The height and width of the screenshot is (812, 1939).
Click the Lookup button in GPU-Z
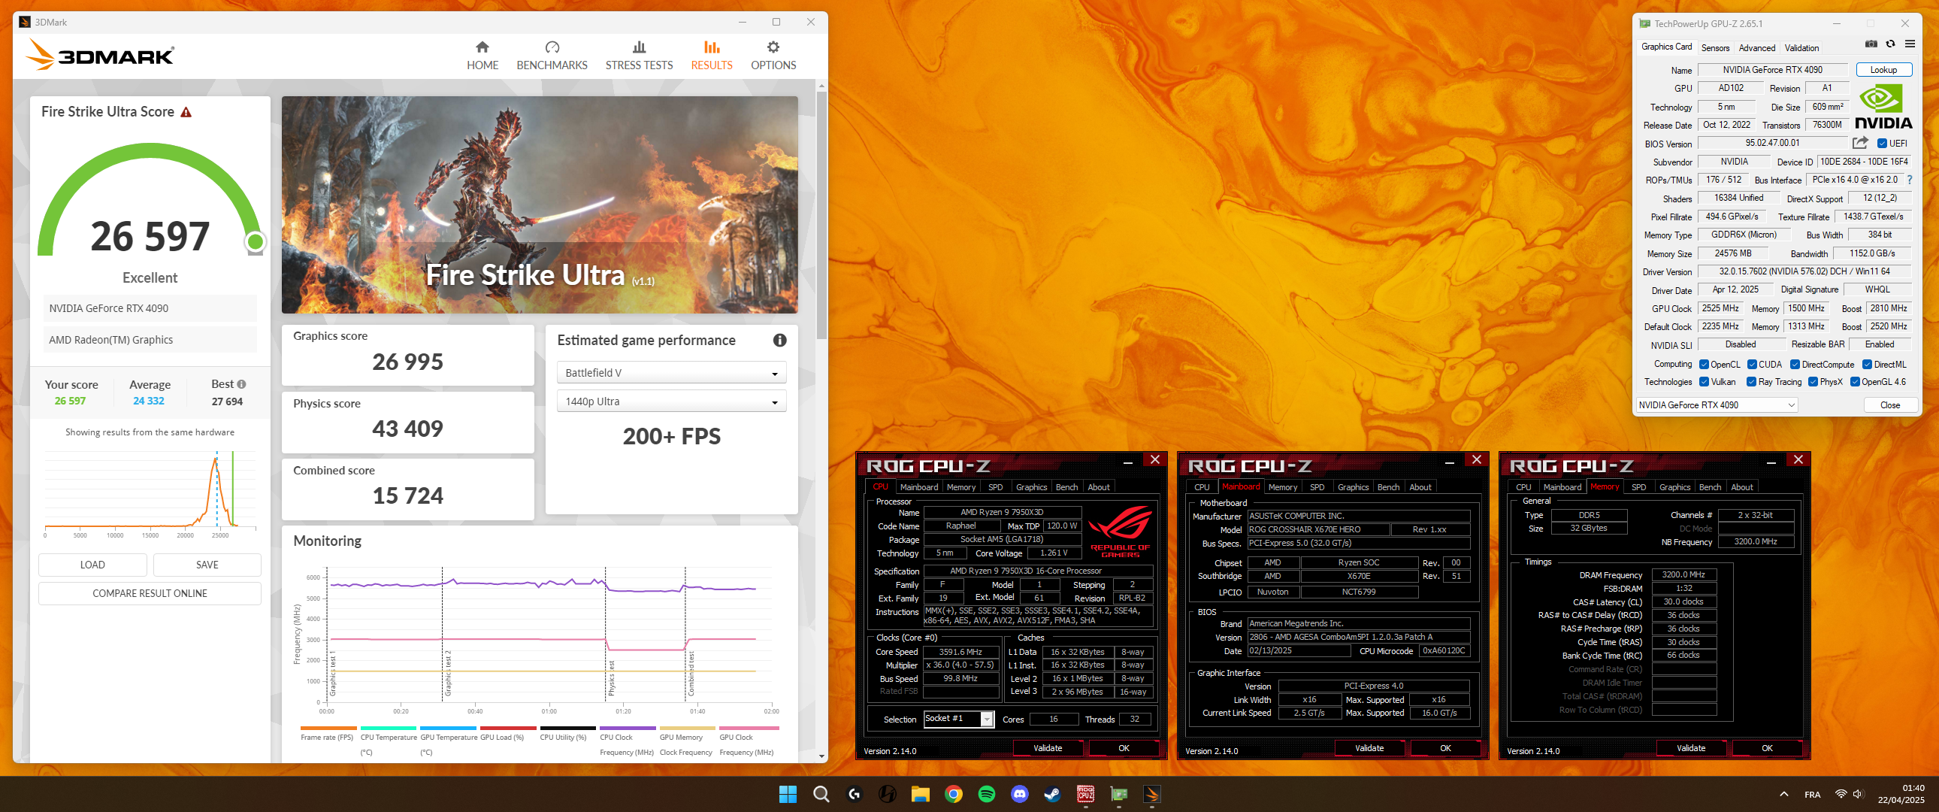pos(1883,70)
